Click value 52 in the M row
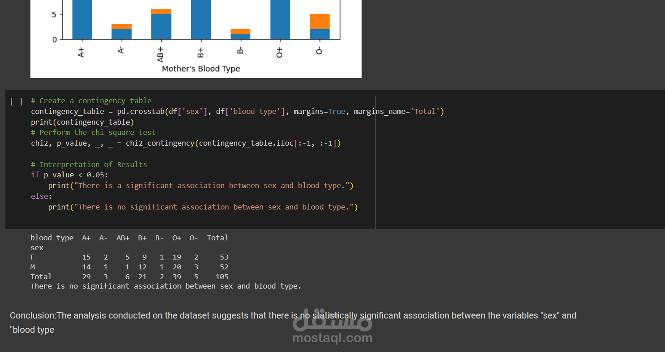The width and height of the screenshot is (665, 352). (x=224, y=267)
